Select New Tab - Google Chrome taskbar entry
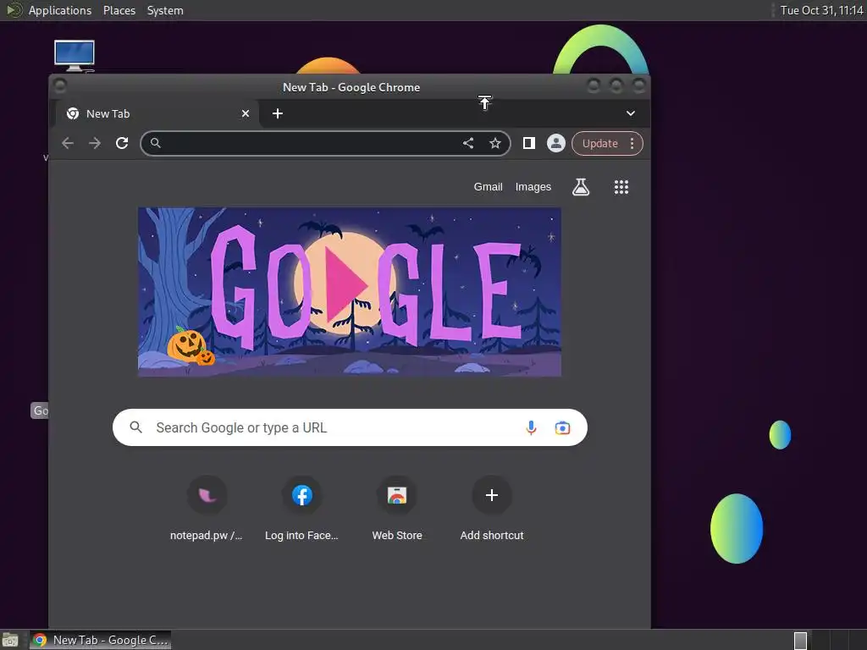Screen dimensions: 867x650 100,640
